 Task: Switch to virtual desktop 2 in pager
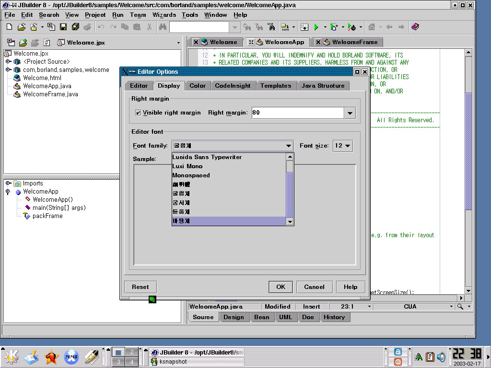[132, 352]
